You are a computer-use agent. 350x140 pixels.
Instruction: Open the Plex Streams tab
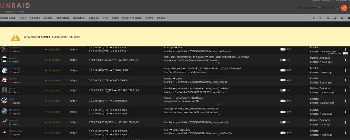[x=132, y=18]
